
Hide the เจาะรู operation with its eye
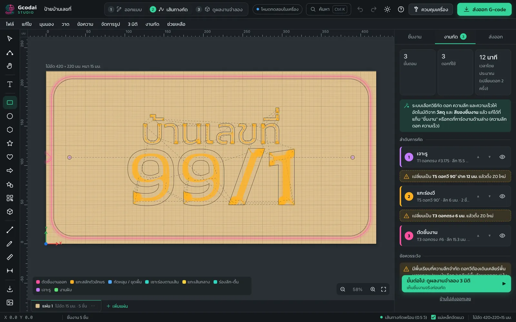[x=502, y=157]
